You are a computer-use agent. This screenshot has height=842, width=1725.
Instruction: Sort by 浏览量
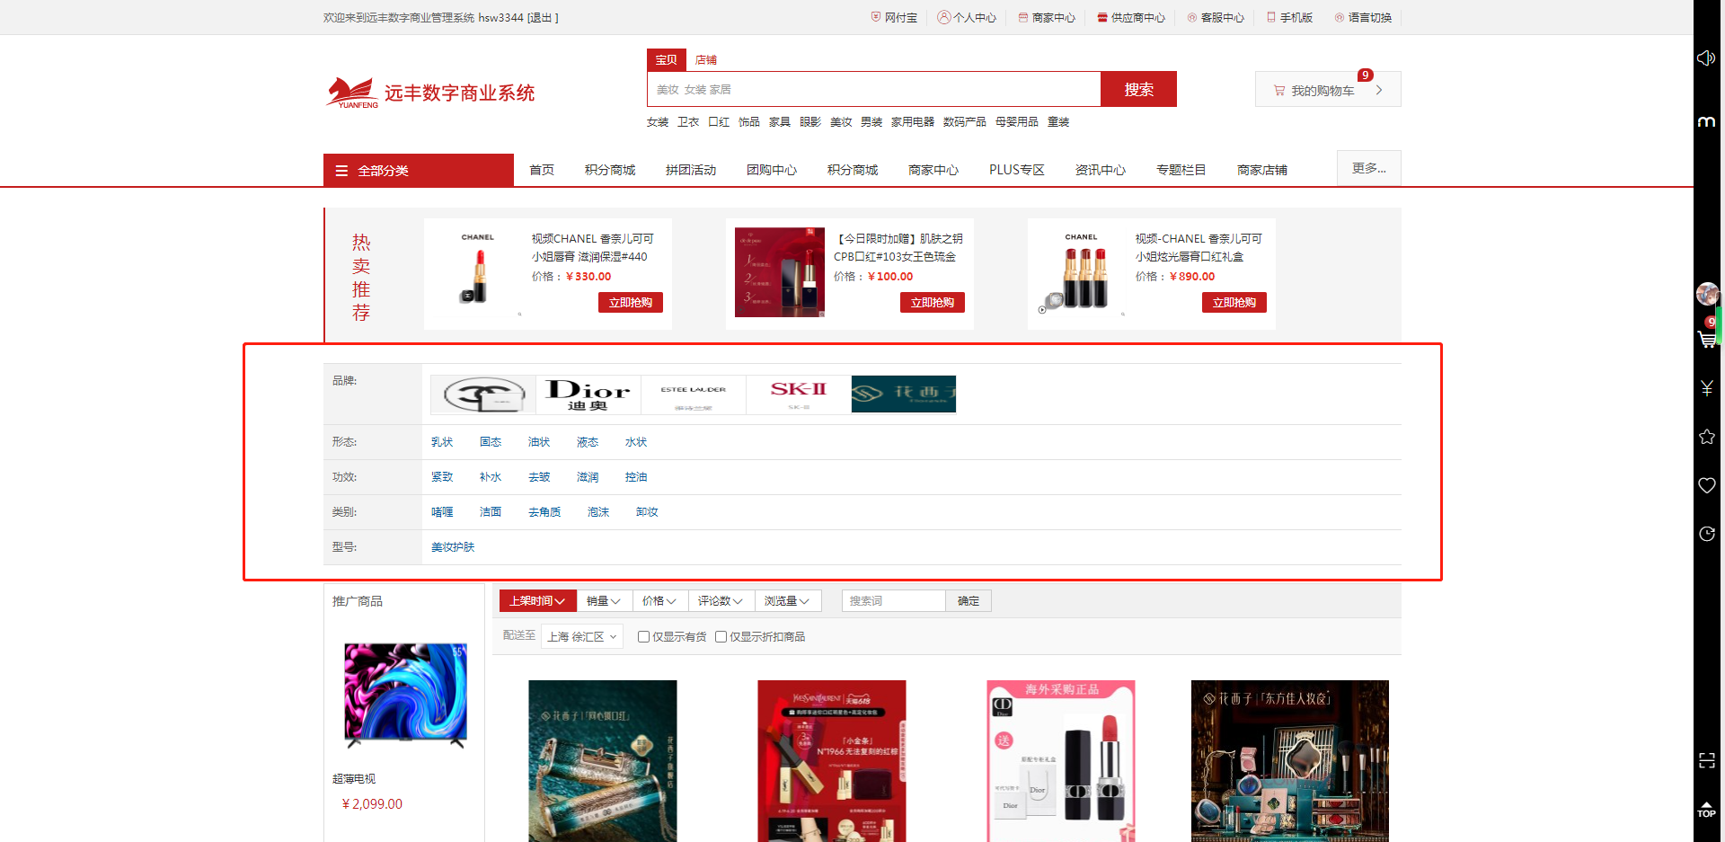787,601
